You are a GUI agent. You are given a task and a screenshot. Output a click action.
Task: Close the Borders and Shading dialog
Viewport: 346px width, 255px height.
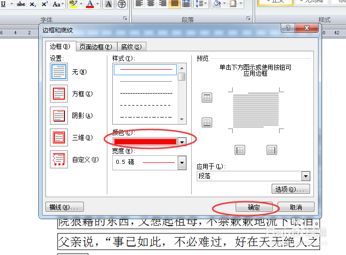click(307, 28)
